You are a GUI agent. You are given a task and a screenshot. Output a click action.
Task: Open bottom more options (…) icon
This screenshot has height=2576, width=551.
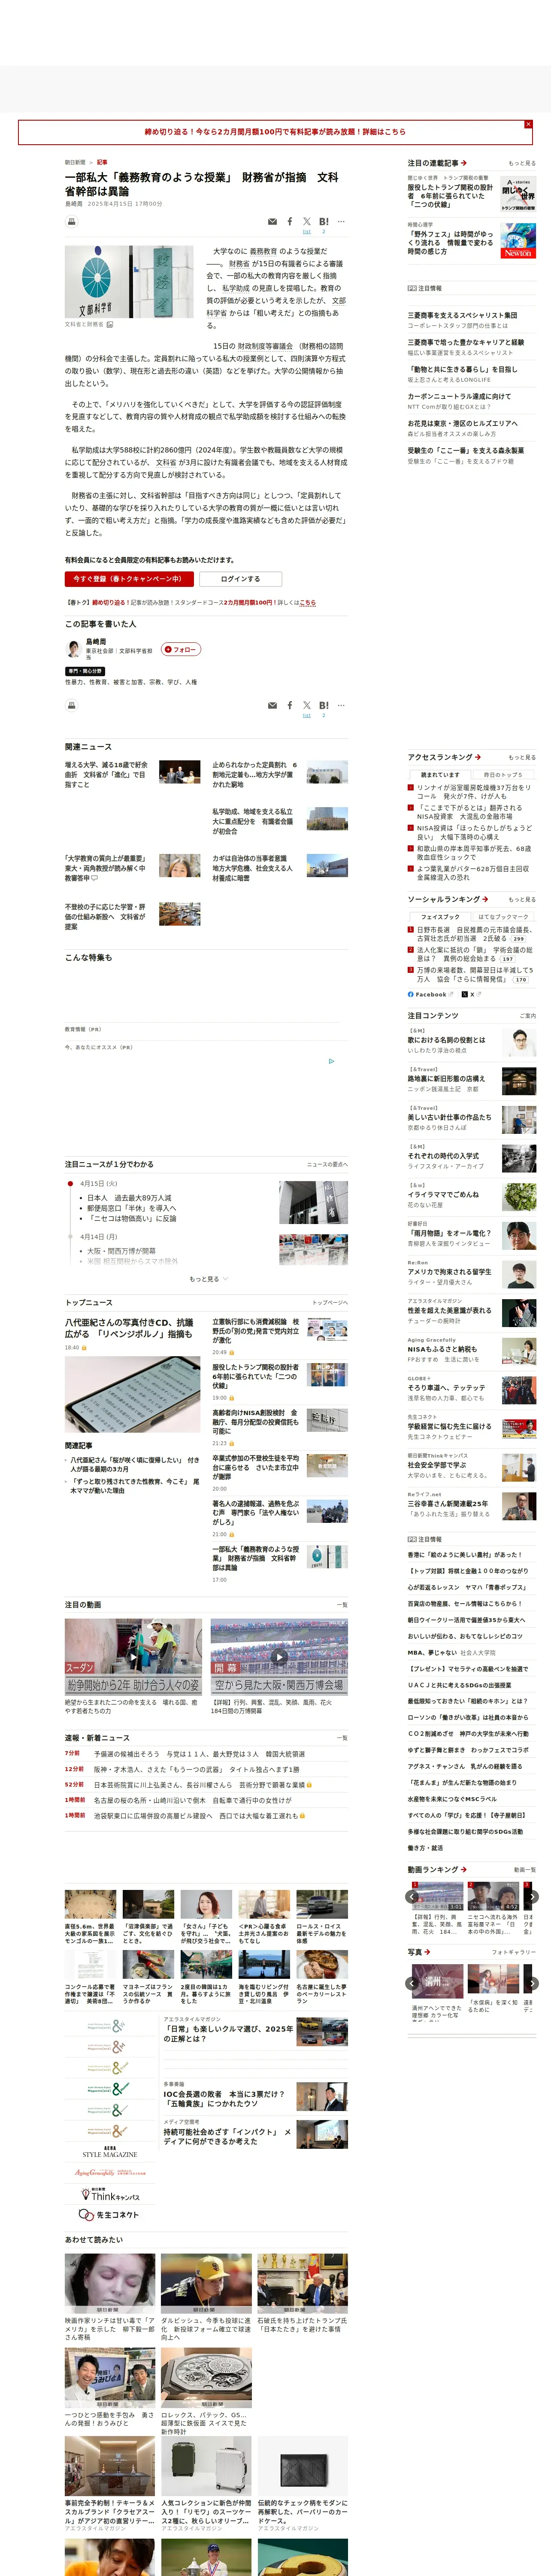341,705
